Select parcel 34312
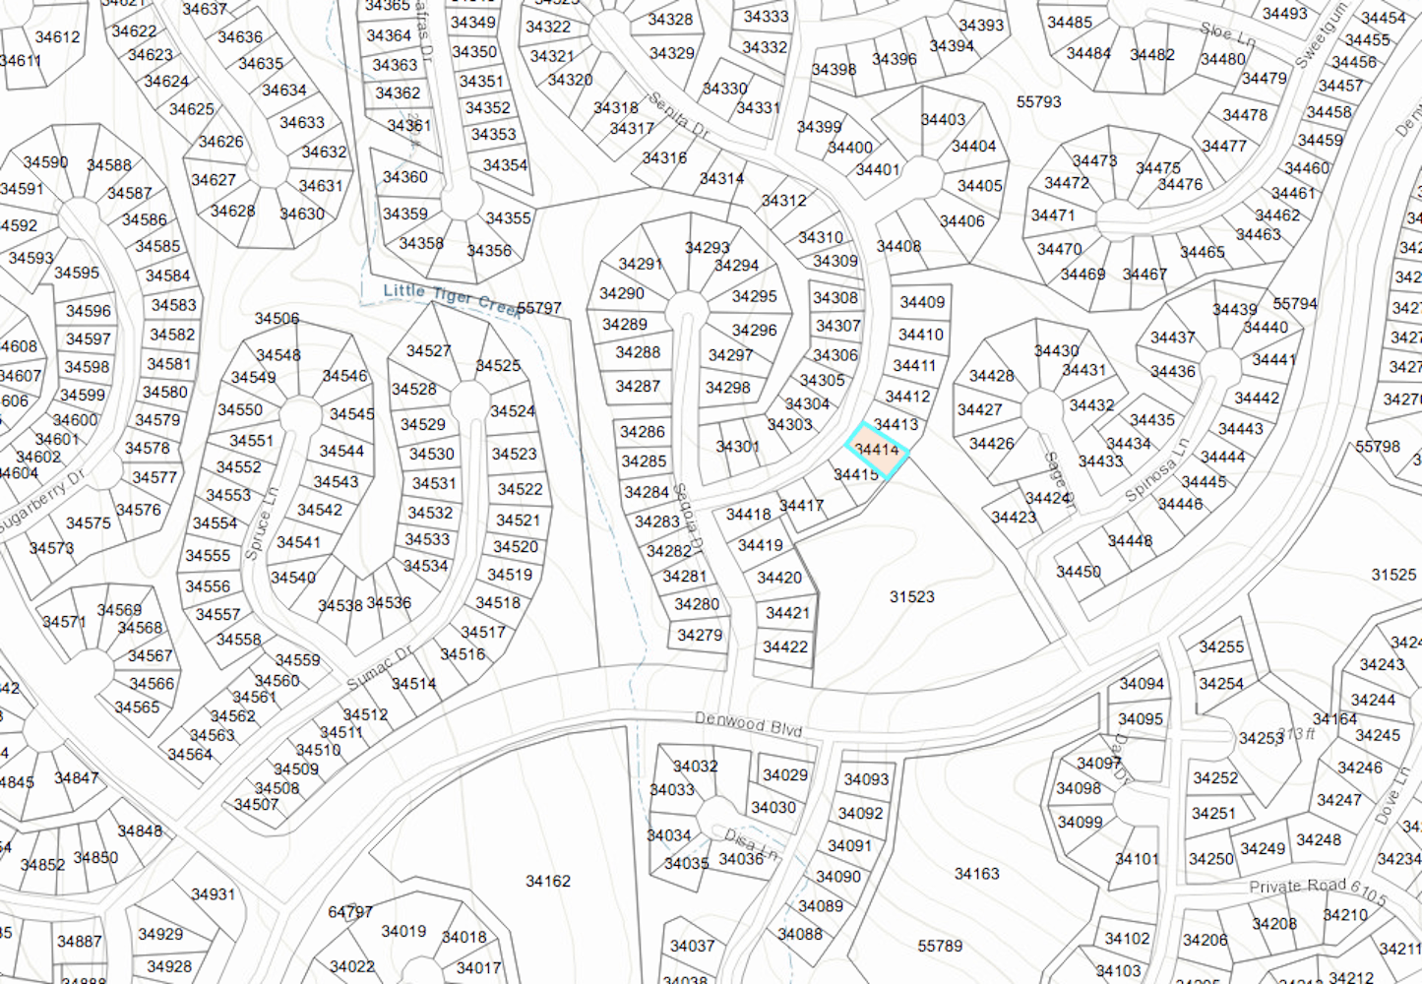This screenshot has width=1422, height=984. point(783,200)
